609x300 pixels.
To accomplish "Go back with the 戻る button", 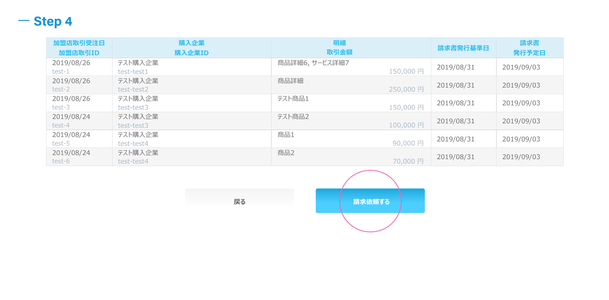I will click(240, 201).
